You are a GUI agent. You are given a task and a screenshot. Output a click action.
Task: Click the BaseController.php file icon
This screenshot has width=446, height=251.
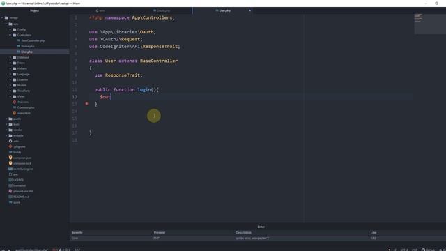point(19,40)
